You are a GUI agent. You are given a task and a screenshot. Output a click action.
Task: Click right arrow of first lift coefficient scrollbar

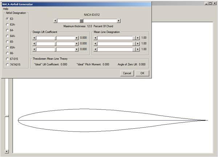(76, 38)
